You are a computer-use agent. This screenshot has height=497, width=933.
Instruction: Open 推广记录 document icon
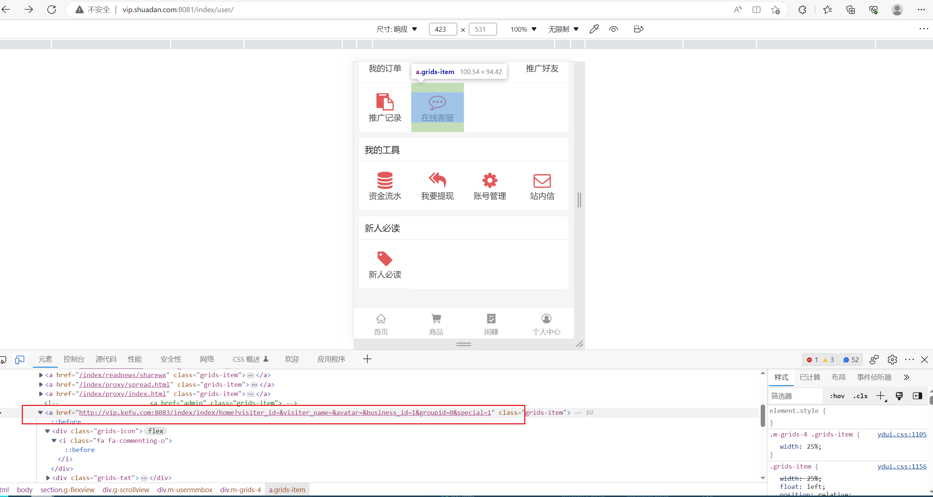[385, 102]
